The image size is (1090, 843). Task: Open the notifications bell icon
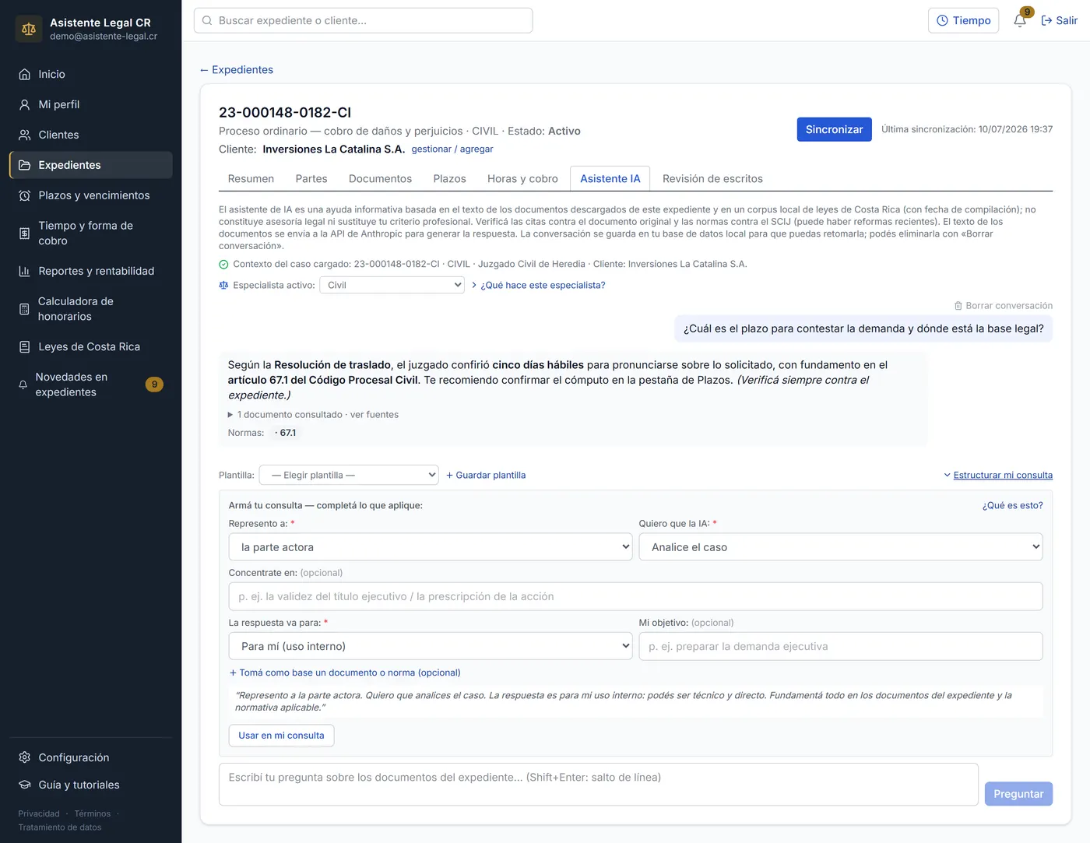1020,21
